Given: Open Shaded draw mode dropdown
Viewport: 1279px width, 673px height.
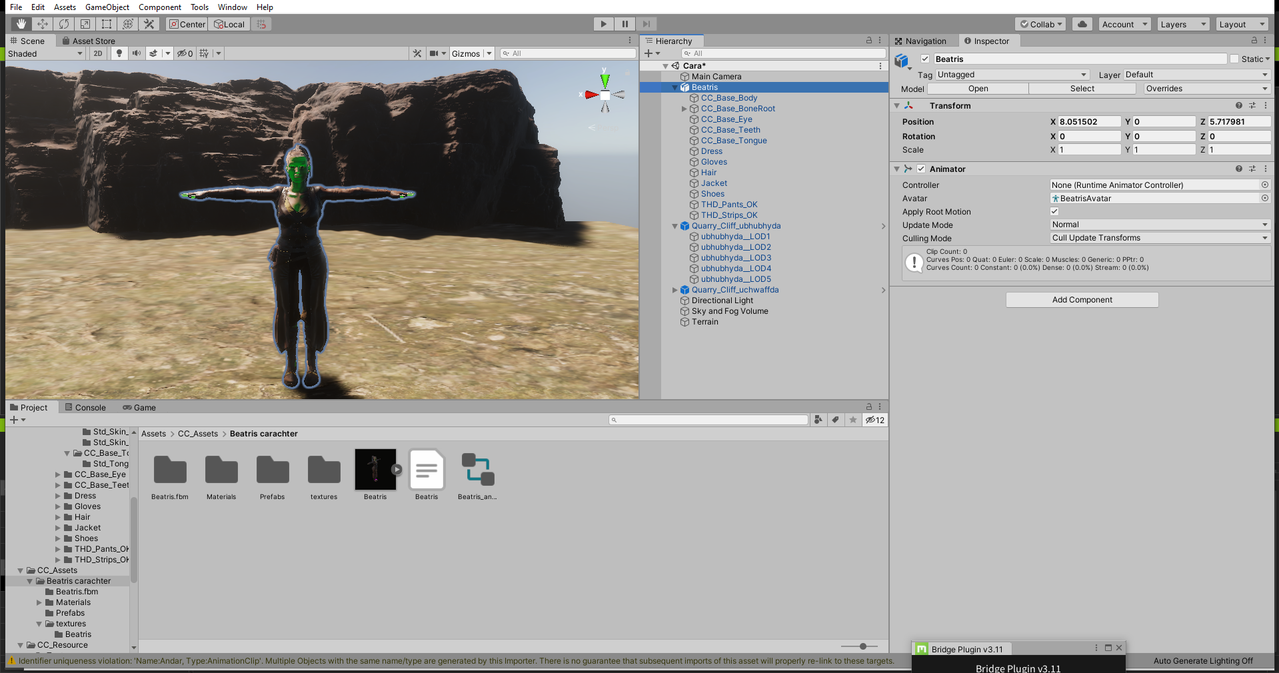Looking at the screenshot, I should pos(45,53).
